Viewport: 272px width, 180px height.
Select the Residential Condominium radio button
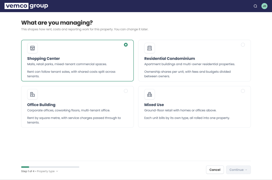243,45
